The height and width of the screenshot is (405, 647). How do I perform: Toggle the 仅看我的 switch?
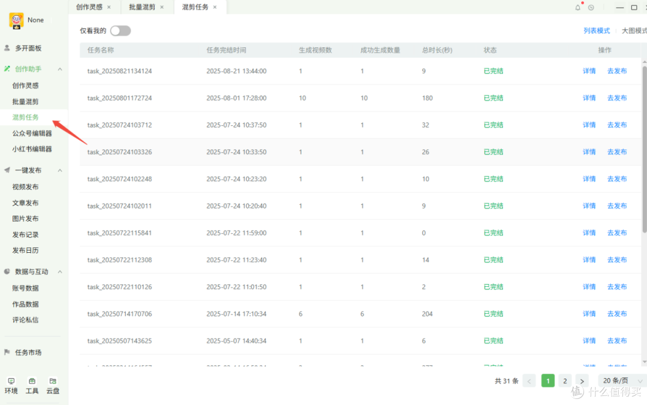(x=120, y=31)
